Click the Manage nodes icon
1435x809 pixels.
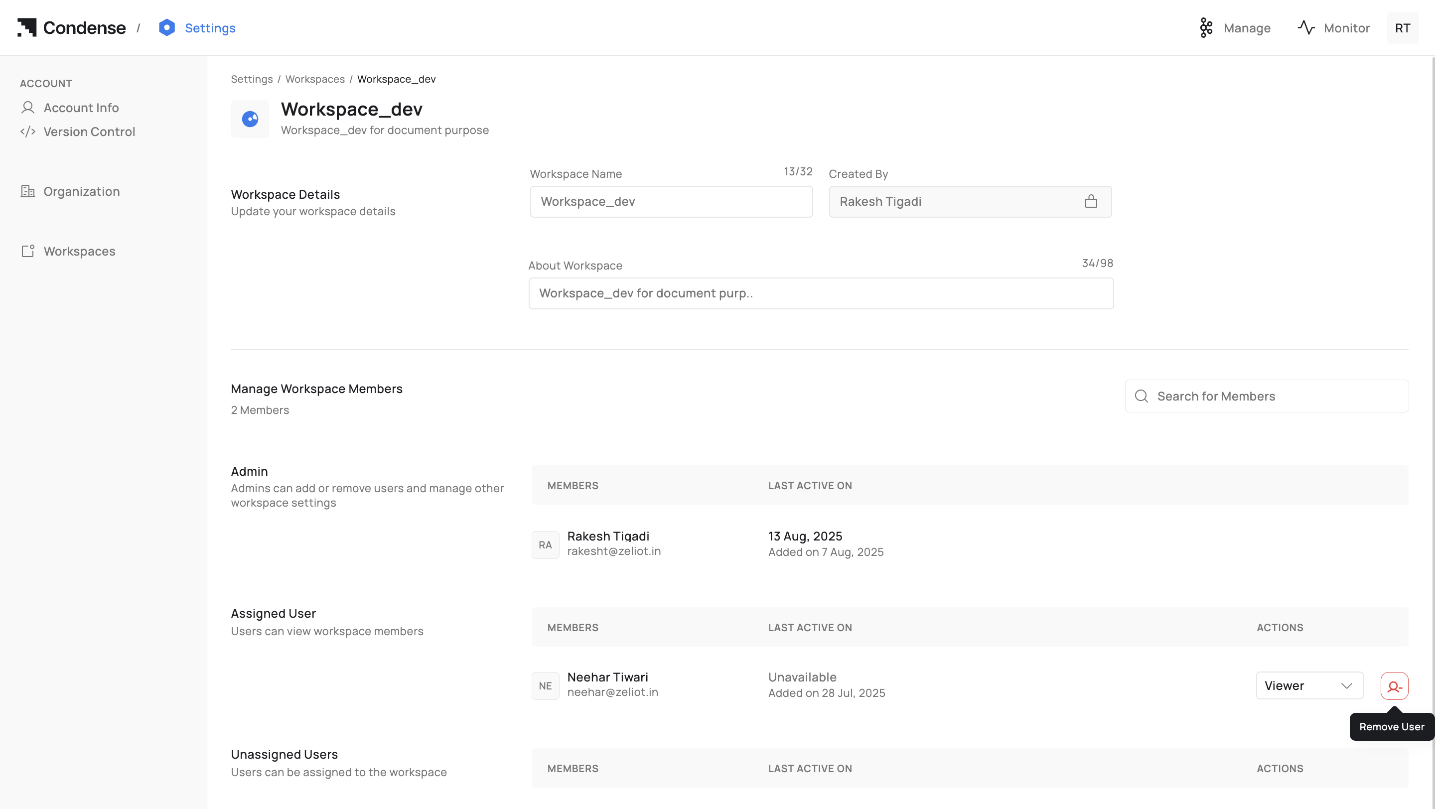pos(1206,28)
